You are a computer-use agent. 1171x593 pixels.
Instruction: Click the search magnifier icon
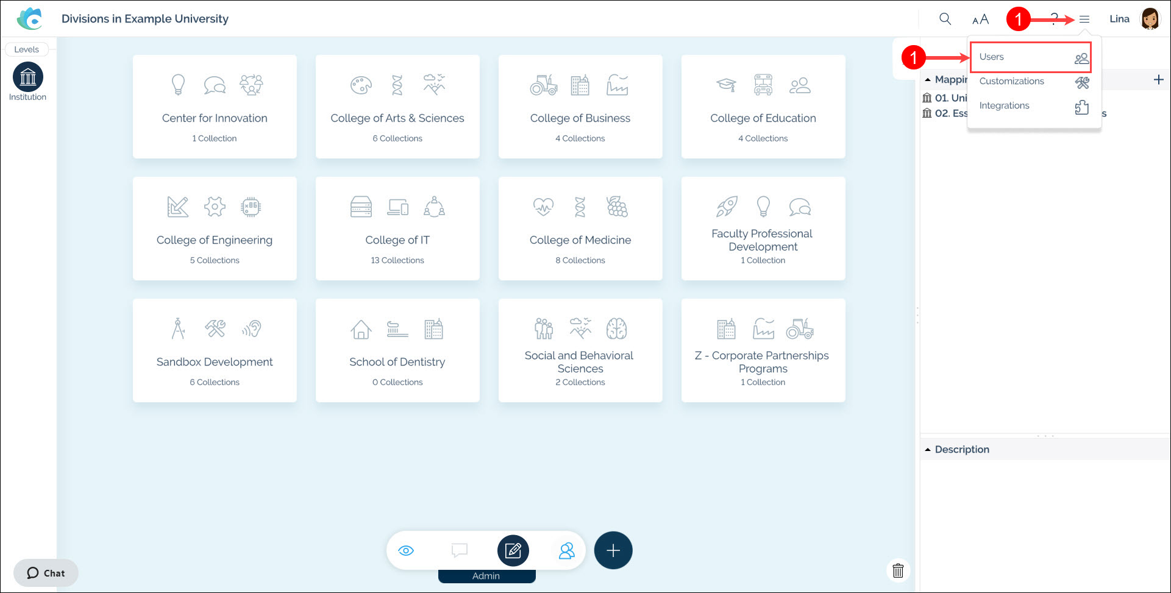(x=945, y=19)
